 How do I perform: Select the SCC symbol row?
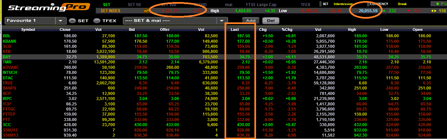(x=223, y=125)
